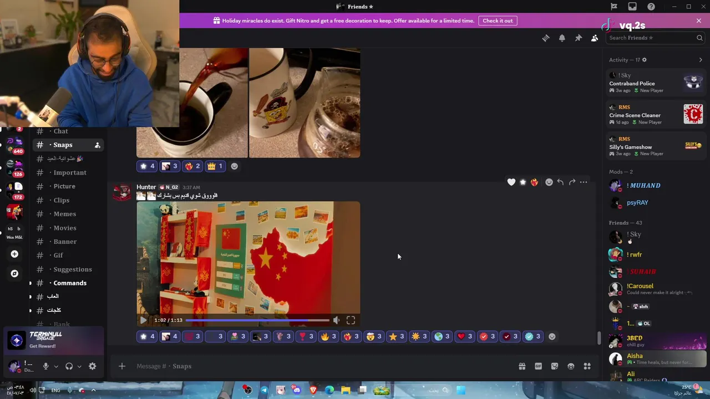Open the More options menu on Hunter's message
710x399 pixels.
point(584,182)
